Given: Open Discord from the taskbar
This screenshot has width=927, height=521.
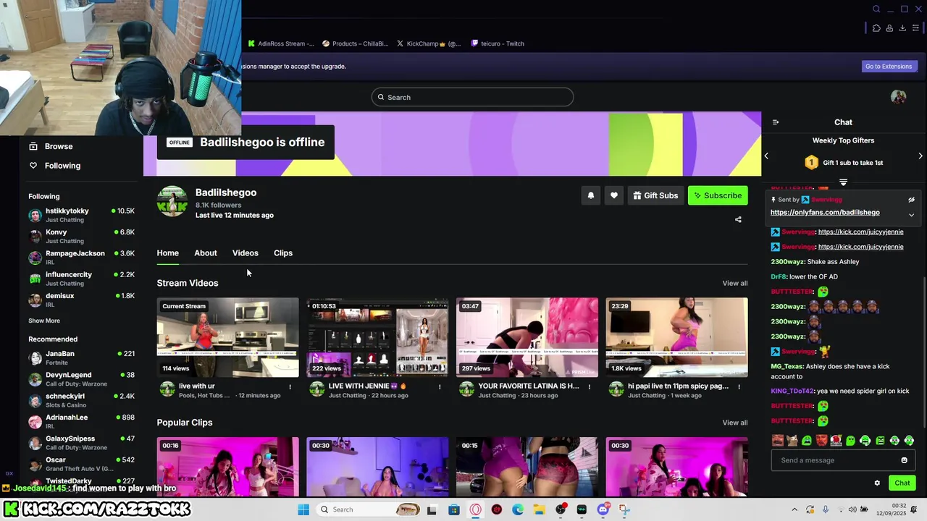Looking at the screenshot, I should (x=603, y=509).
